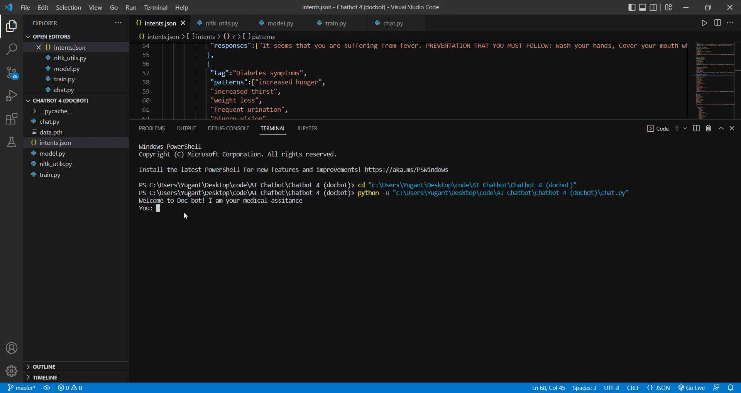The width and height of the screenshot is (741, 393).
Task: Toggle the primary side bar layout button
Action: click(632, 7)
